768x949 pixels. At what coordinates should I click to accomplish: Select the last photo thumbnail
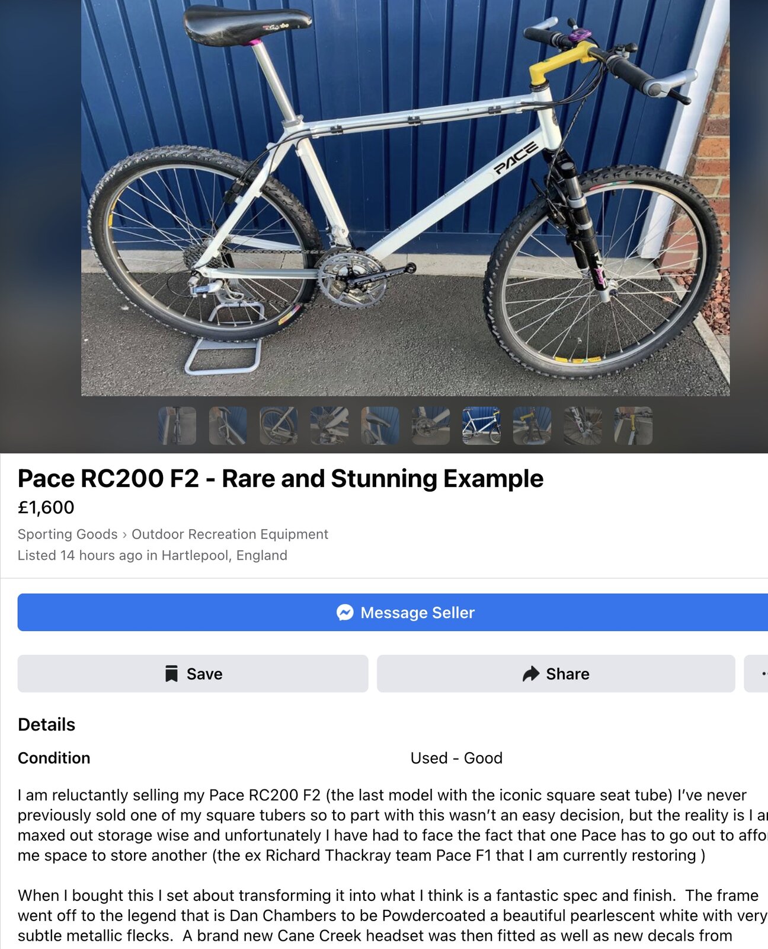tap(633, 426)
